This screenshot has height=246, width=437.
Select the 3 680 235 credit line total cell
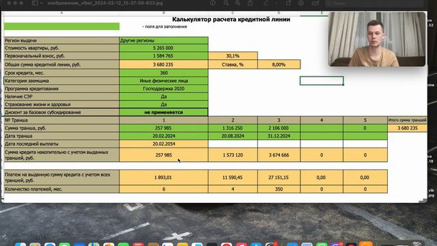pos(164,64)
